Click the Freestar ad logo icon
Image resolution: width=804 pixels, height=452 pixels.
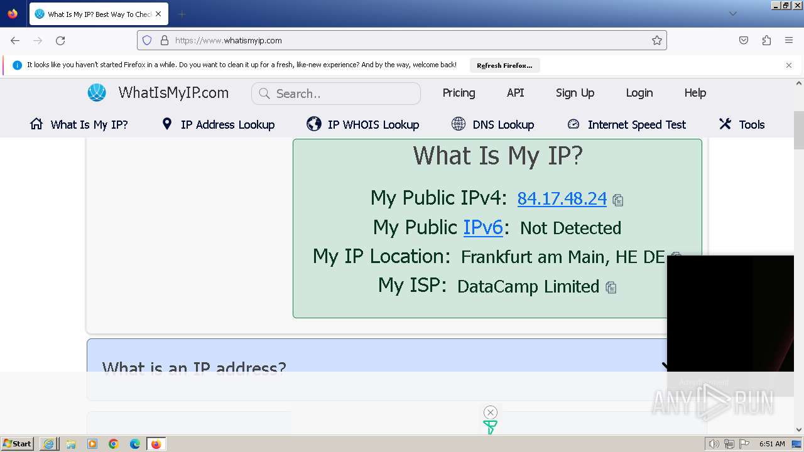[x=490, y=428]
